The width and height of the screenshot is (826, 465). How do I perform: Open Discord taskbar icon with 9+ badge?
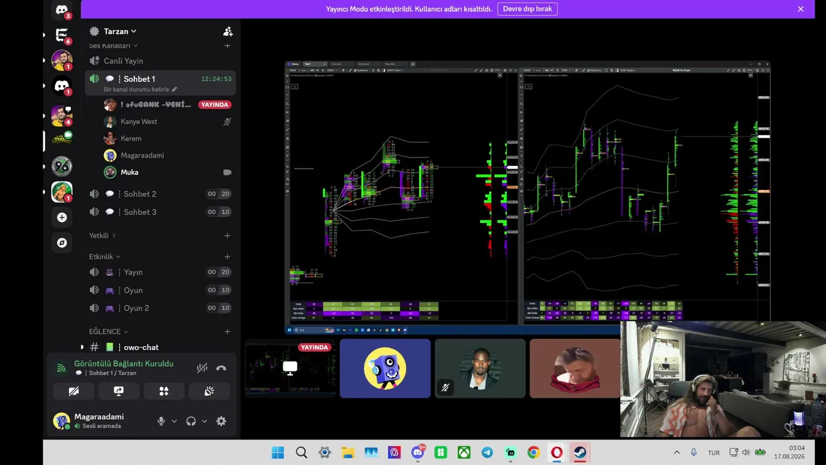point(418,453)
